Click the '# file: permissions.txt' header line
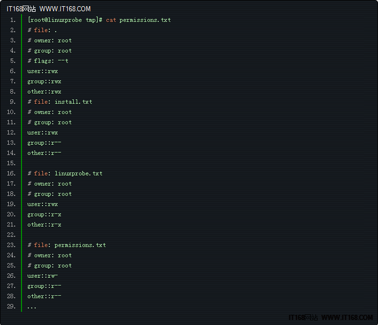Image resolution: width=378 pixels, height=325 pixels. click(67, 245)
